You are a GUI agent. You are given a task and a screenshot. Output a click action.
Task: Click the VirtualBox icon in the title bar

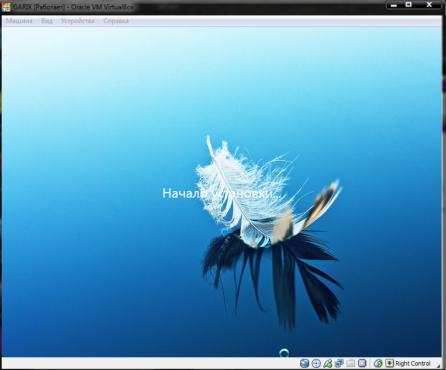tap(6, 7)
